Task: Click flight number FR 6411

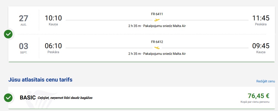Action: click(157, 14)
